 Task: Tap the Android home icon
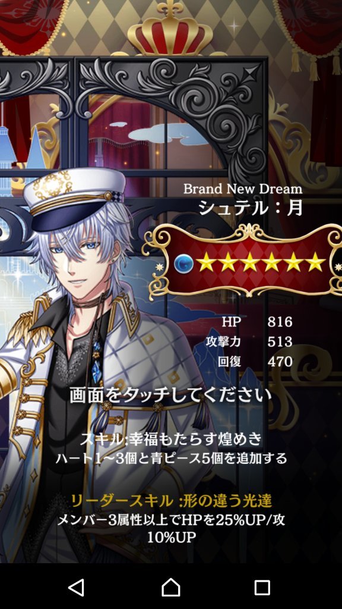point(171,587)
